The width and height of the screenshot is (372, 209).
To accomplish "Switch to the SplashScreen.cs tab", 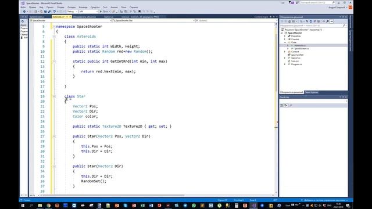I will point(37,17).
